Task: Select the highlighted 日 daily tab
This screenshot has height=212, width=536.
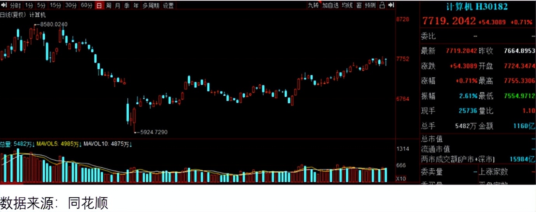Action: pos(99,5)
